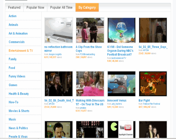Viewport: 176px width, 139px height.
Task: Open the no reflection bathroom mirror thumbnail
Action: pos(59,30)
